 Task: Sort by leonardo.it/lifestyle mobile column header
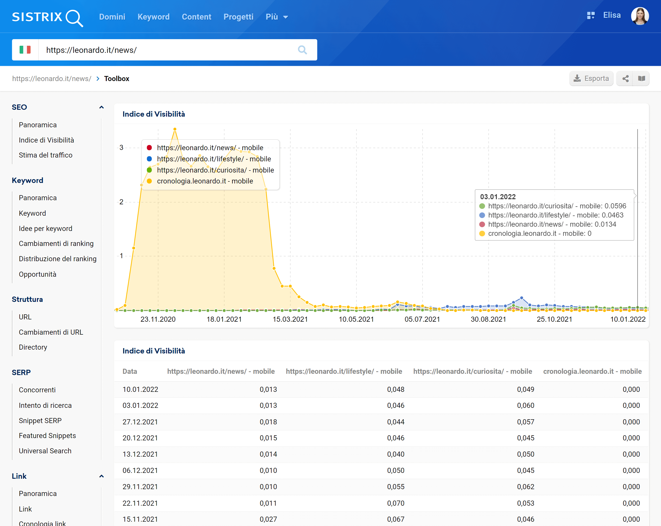click(x=344, y=372)
